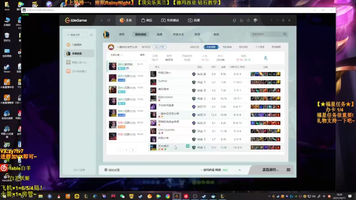Click champion portrait in CherryLambo row
356x200 pixels.
154,131
